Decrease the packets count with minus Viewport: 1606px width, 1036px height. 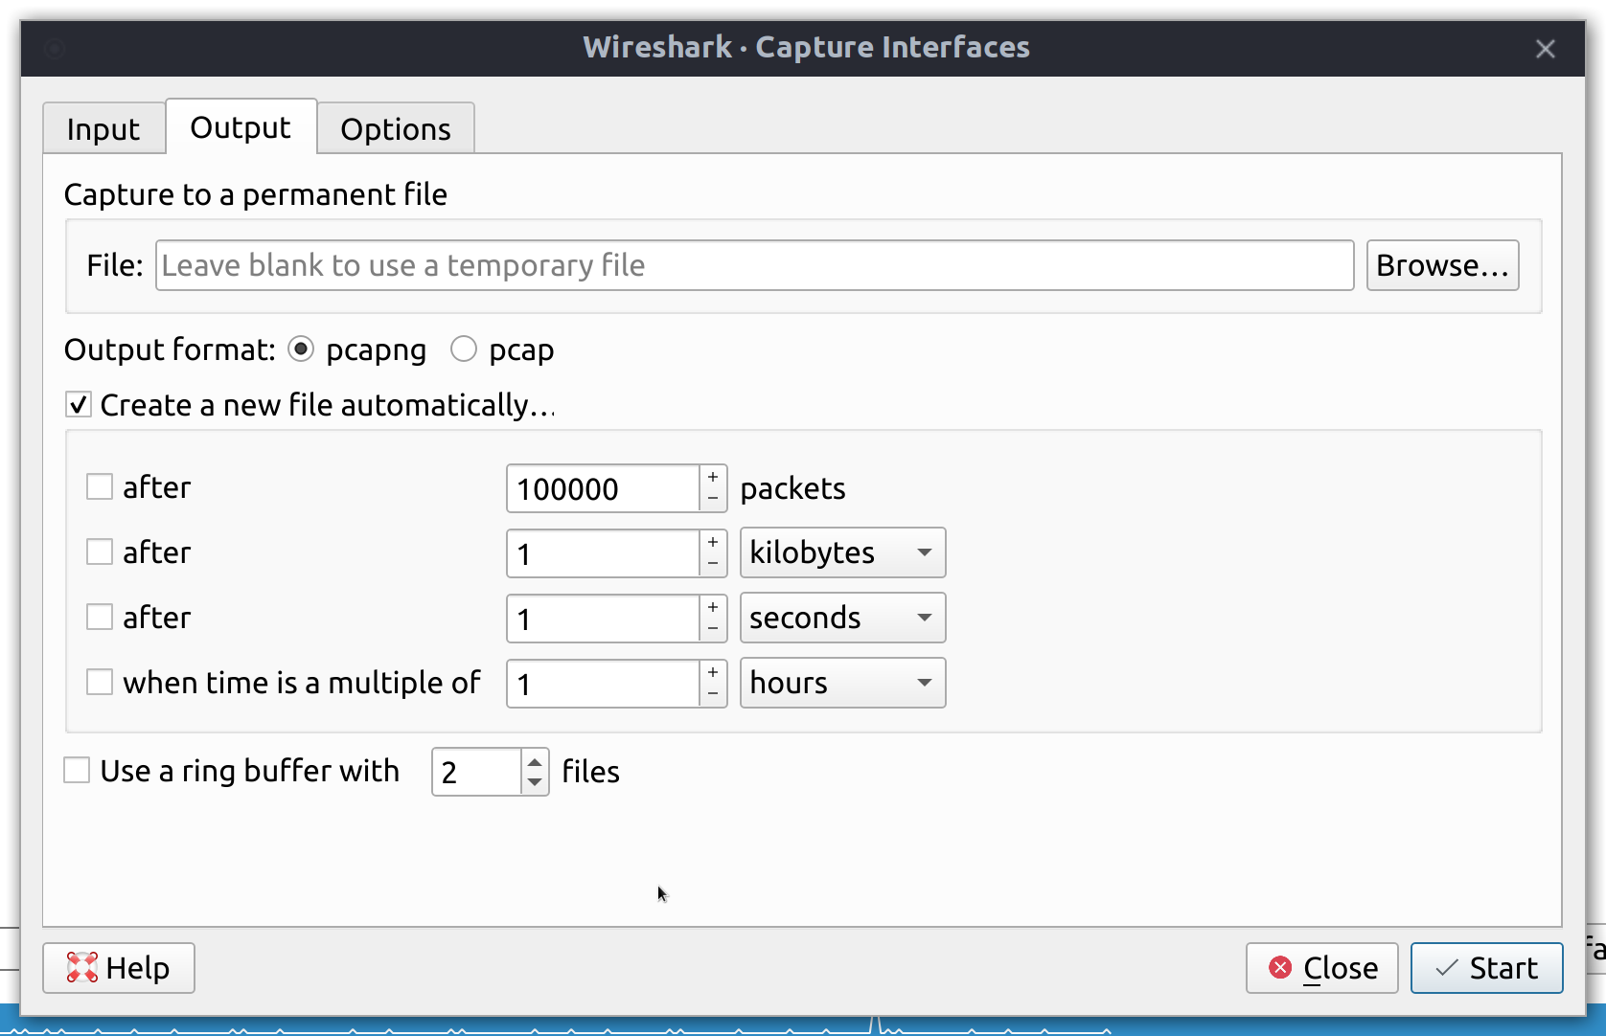(713, 500)
